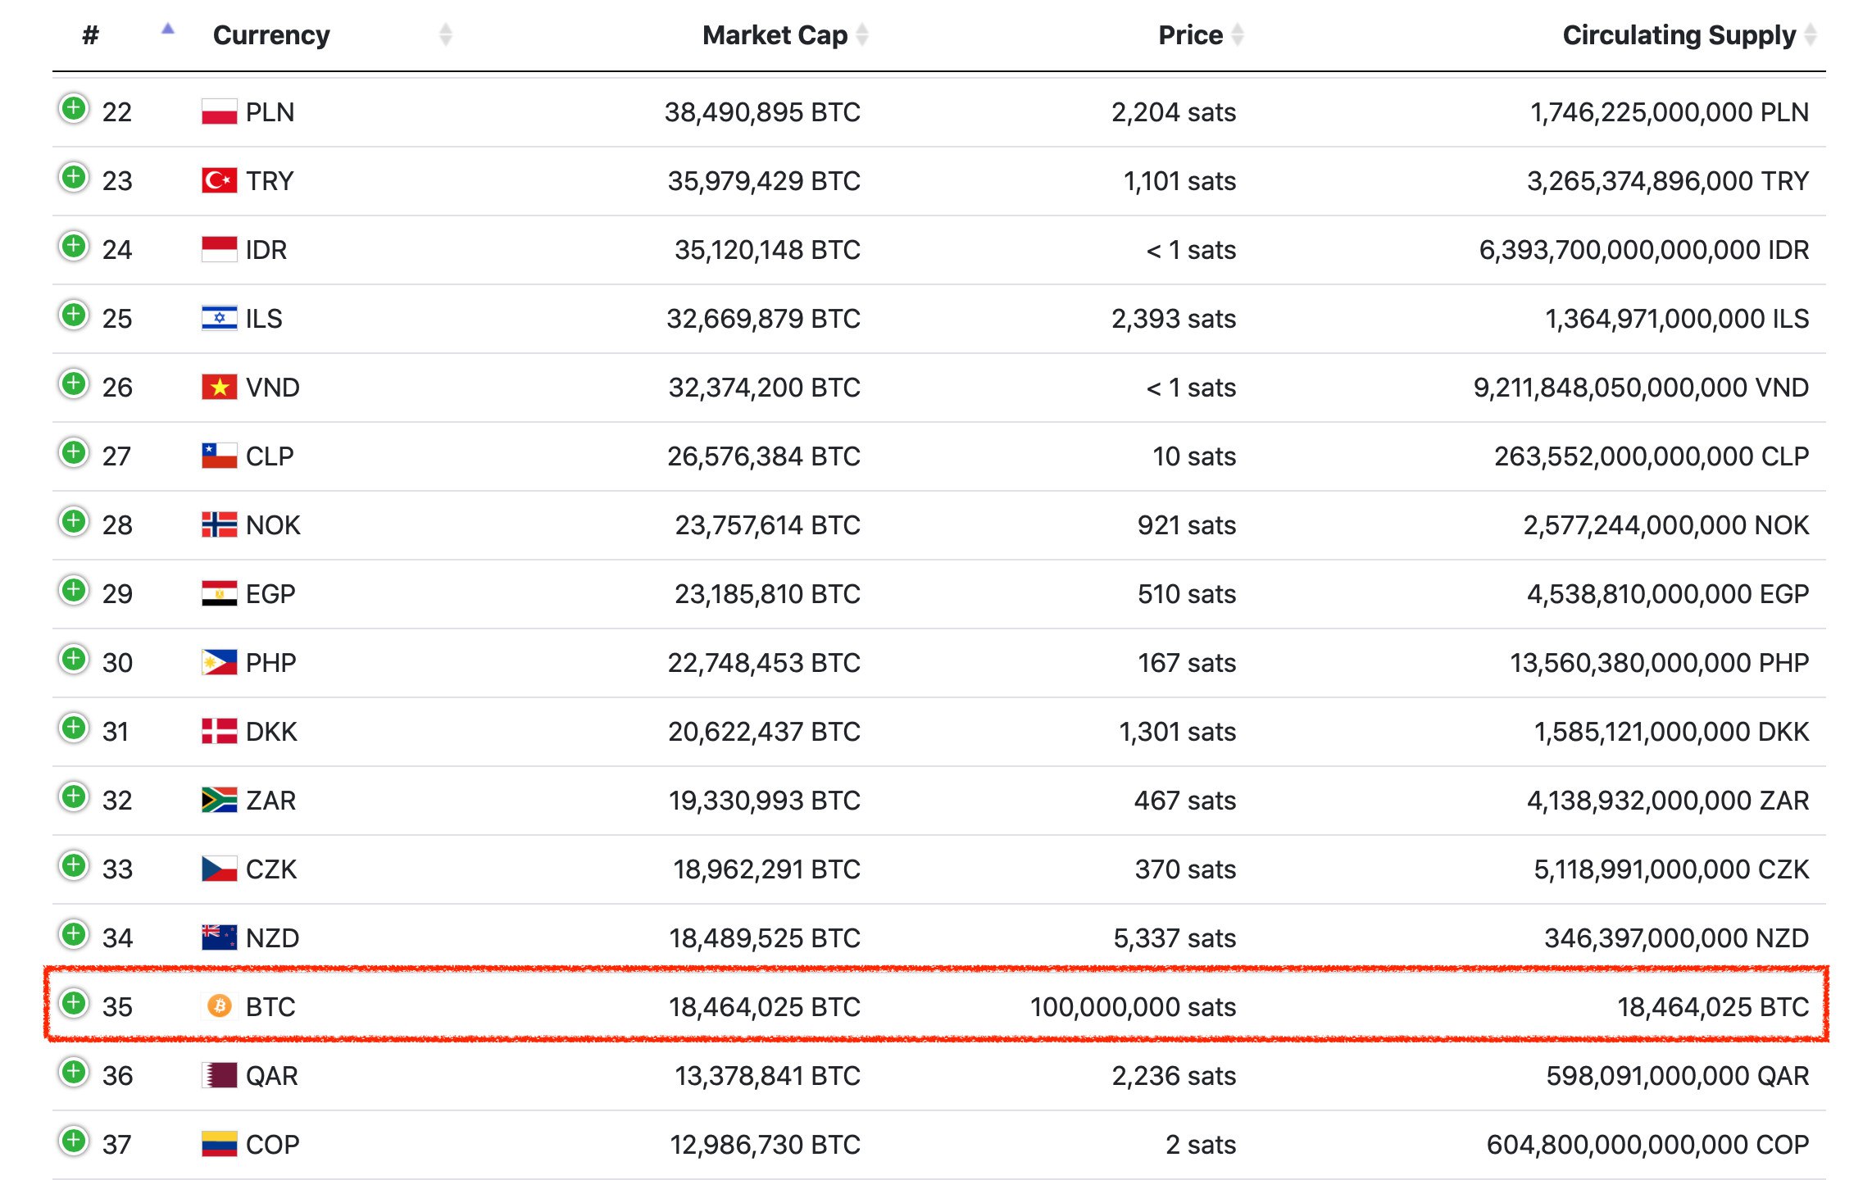
Task: Click the rank column ascending sort arrow
Action: [x=168, y=29]
